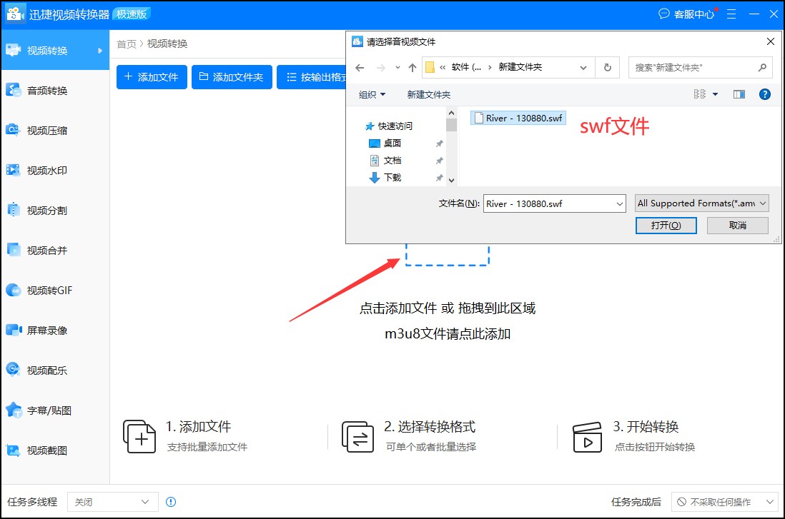Open the 视频水印 tool
Image resolution: width=785 pixels, height=519 pixels.
pyautogui.click(x=43, y=171)
